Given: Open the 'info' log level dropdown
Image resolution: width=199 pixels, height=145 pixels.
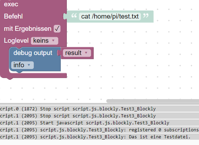Looking at the screenshot, I should pyautogui.click(x=23, y=65).
